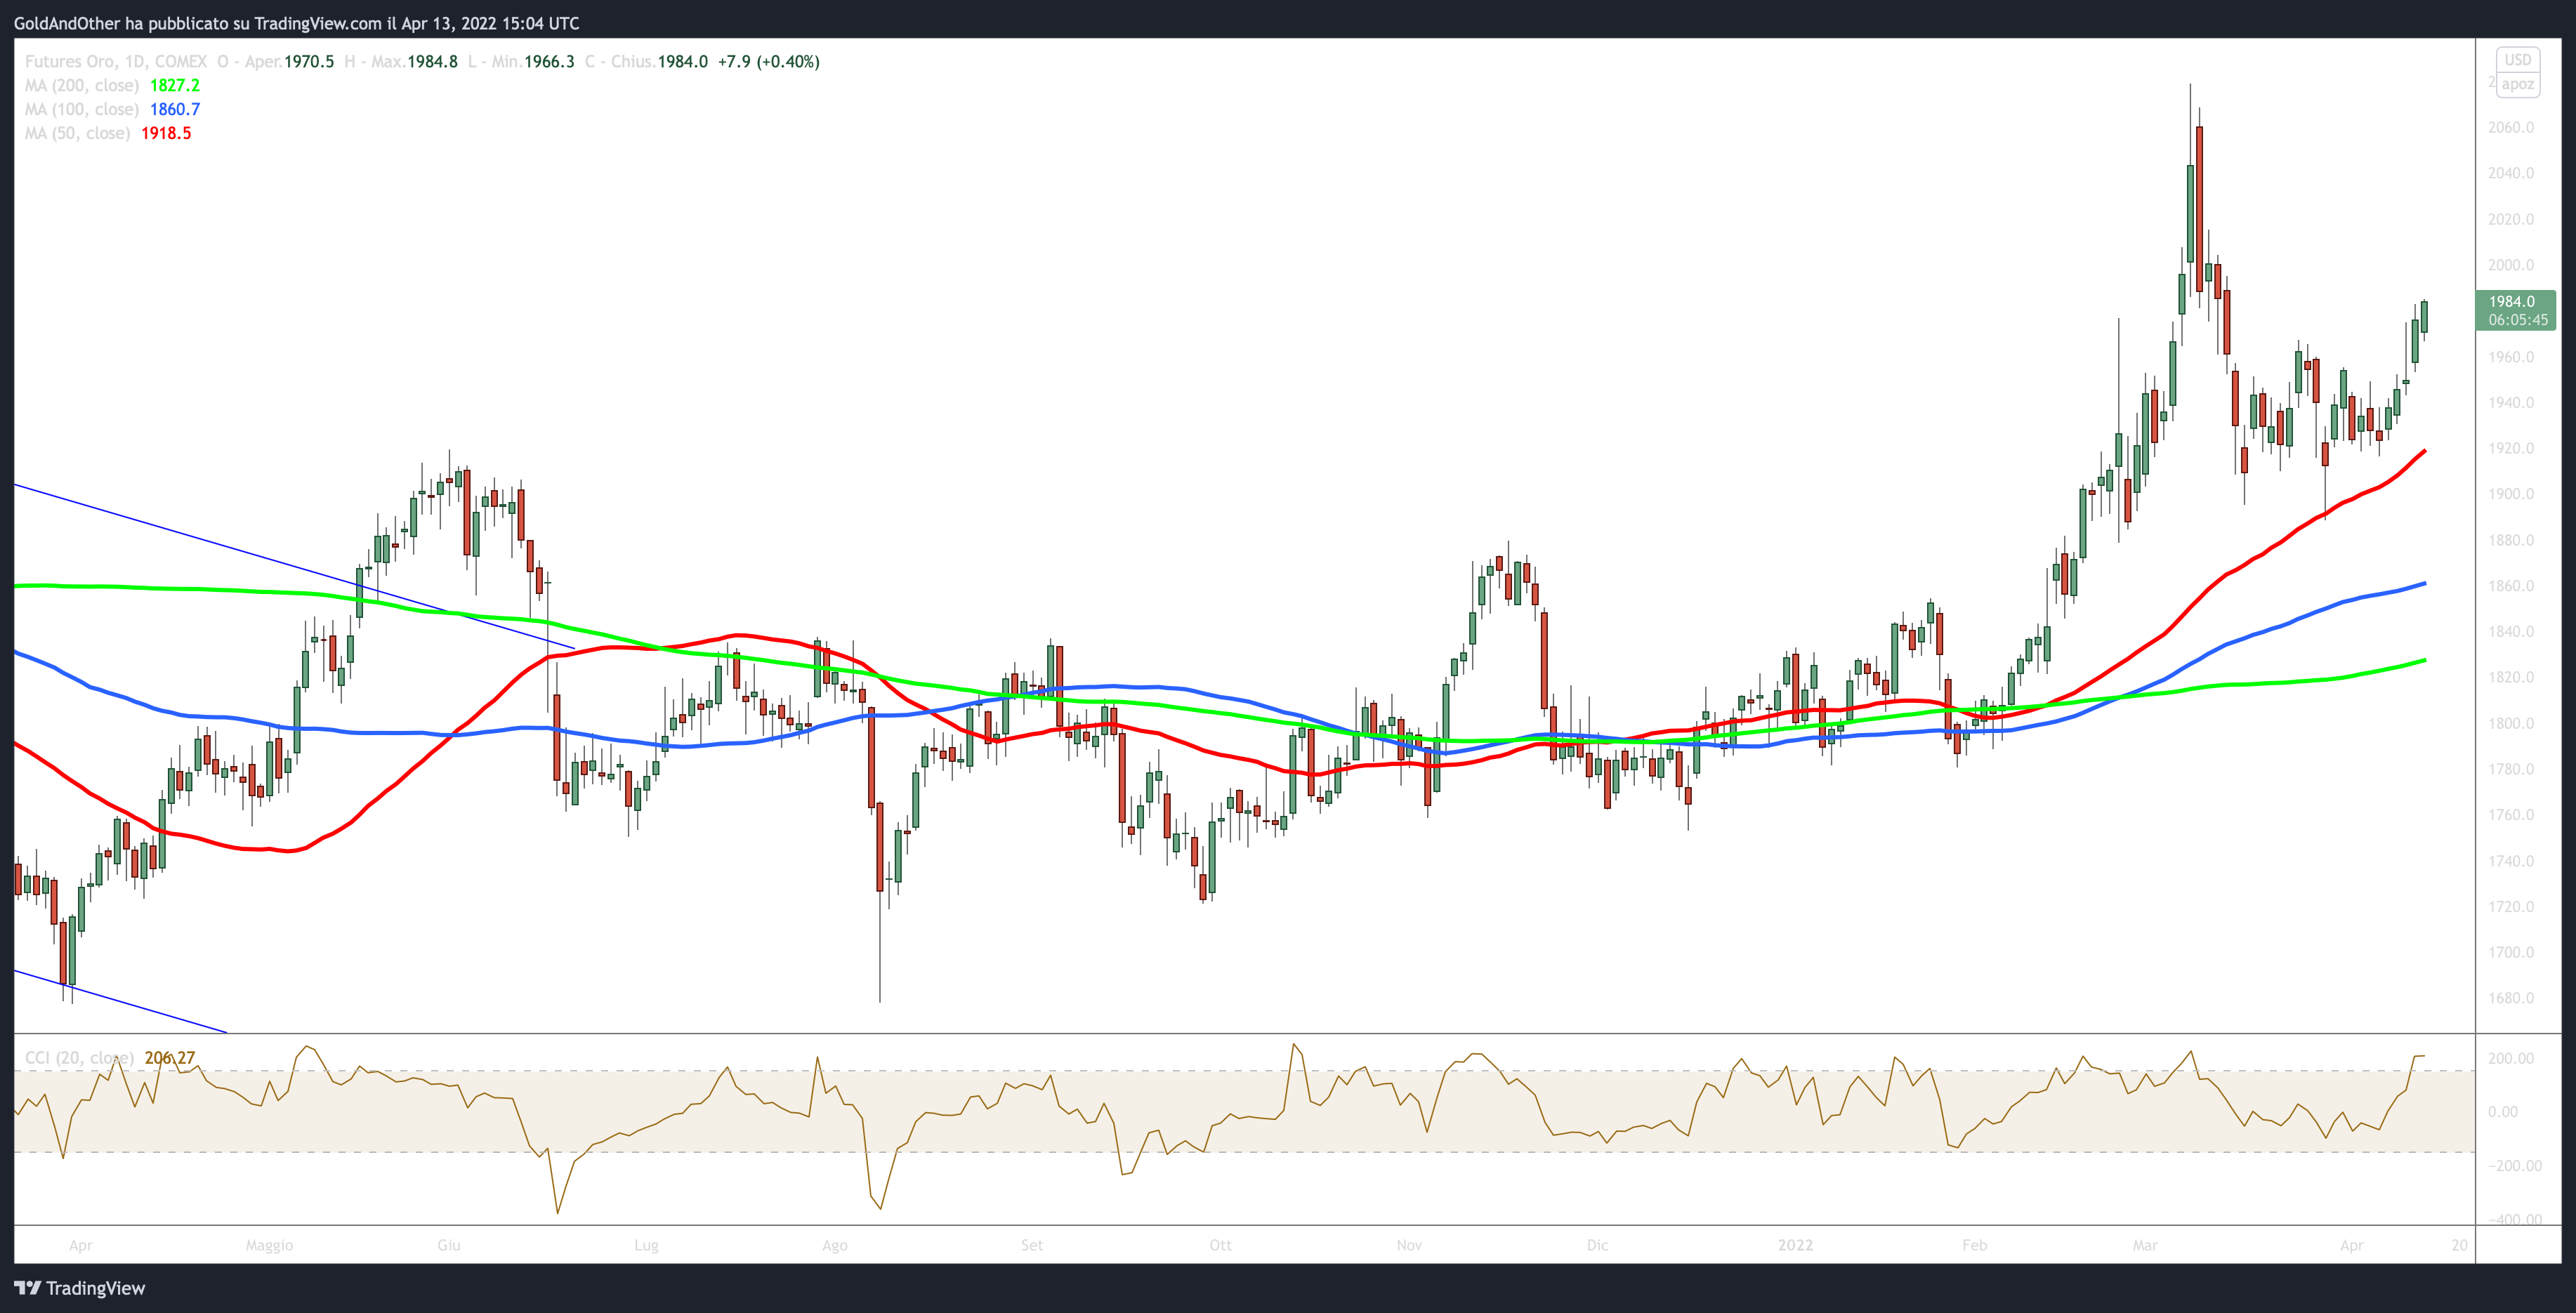
Task: Click the 'Ott' time axis label
Action: (x=1221, y=1245)
